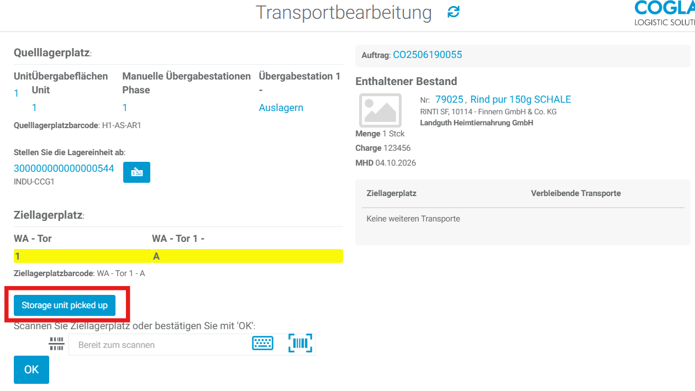
Task: Click blue icon button beside storage unit number
Action: [x=136, y=172]
